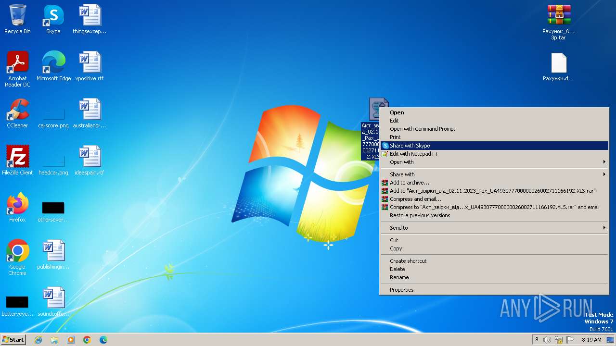The width and height of the screenshot is (616, 346).
Task: Launch Windows Media Player from taskbar
Action: click(71, 340)
